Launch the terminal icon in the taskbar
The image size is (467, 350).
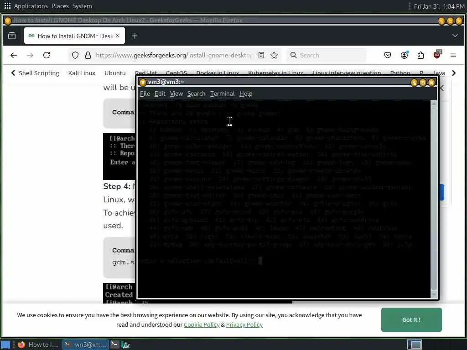click(114, 345)
